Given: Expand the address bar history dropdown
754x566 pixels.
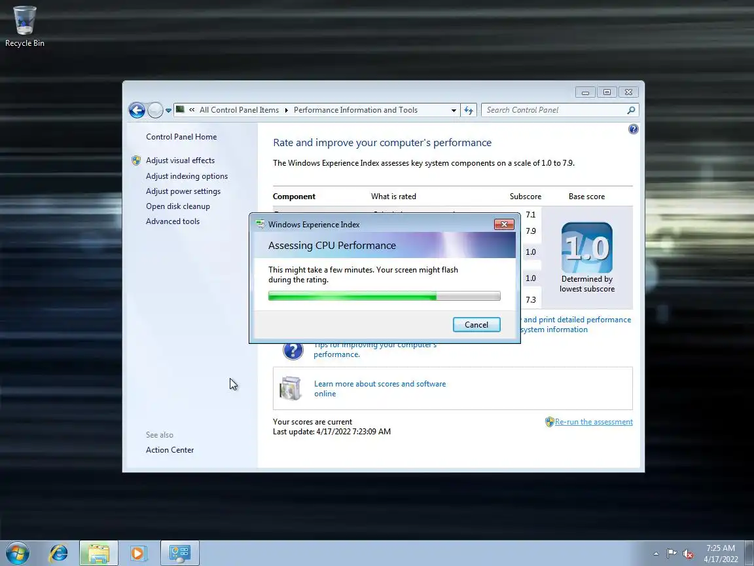Looking at the screenshot, I should pyautogui.click(x=454, y=110).
